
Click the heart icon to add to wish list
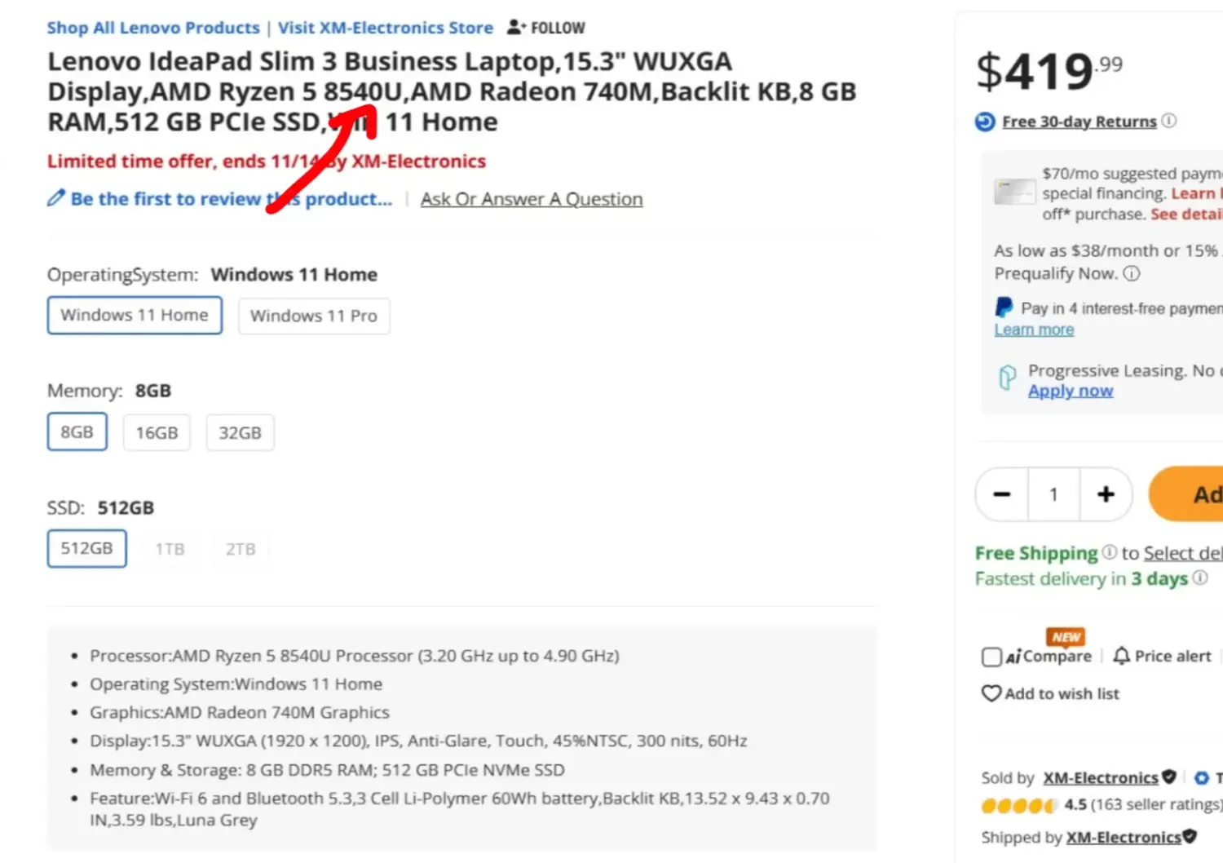991,693
